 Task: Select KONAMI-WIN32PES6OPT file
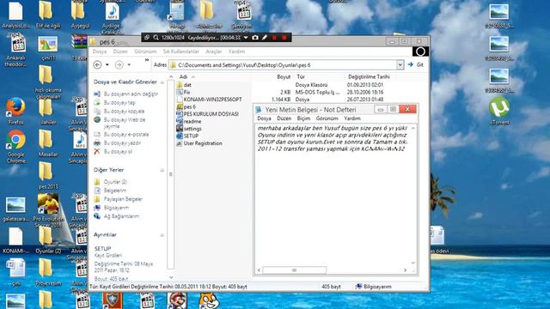coord(212,100)
